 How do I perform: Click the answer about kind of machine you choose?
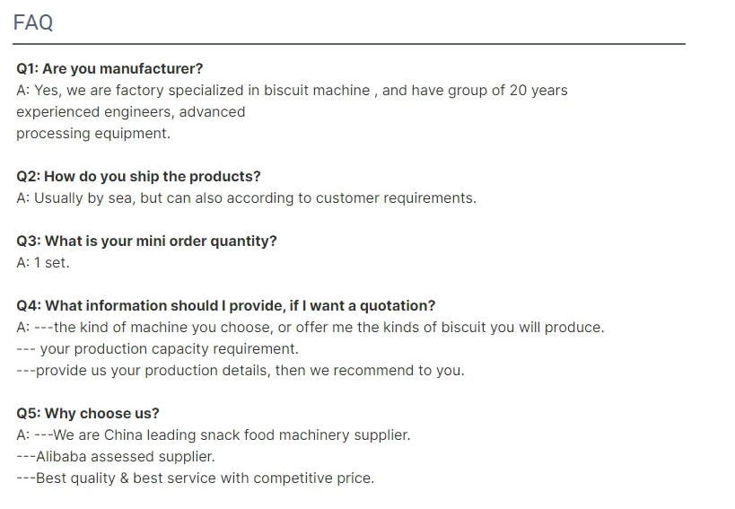310,327
